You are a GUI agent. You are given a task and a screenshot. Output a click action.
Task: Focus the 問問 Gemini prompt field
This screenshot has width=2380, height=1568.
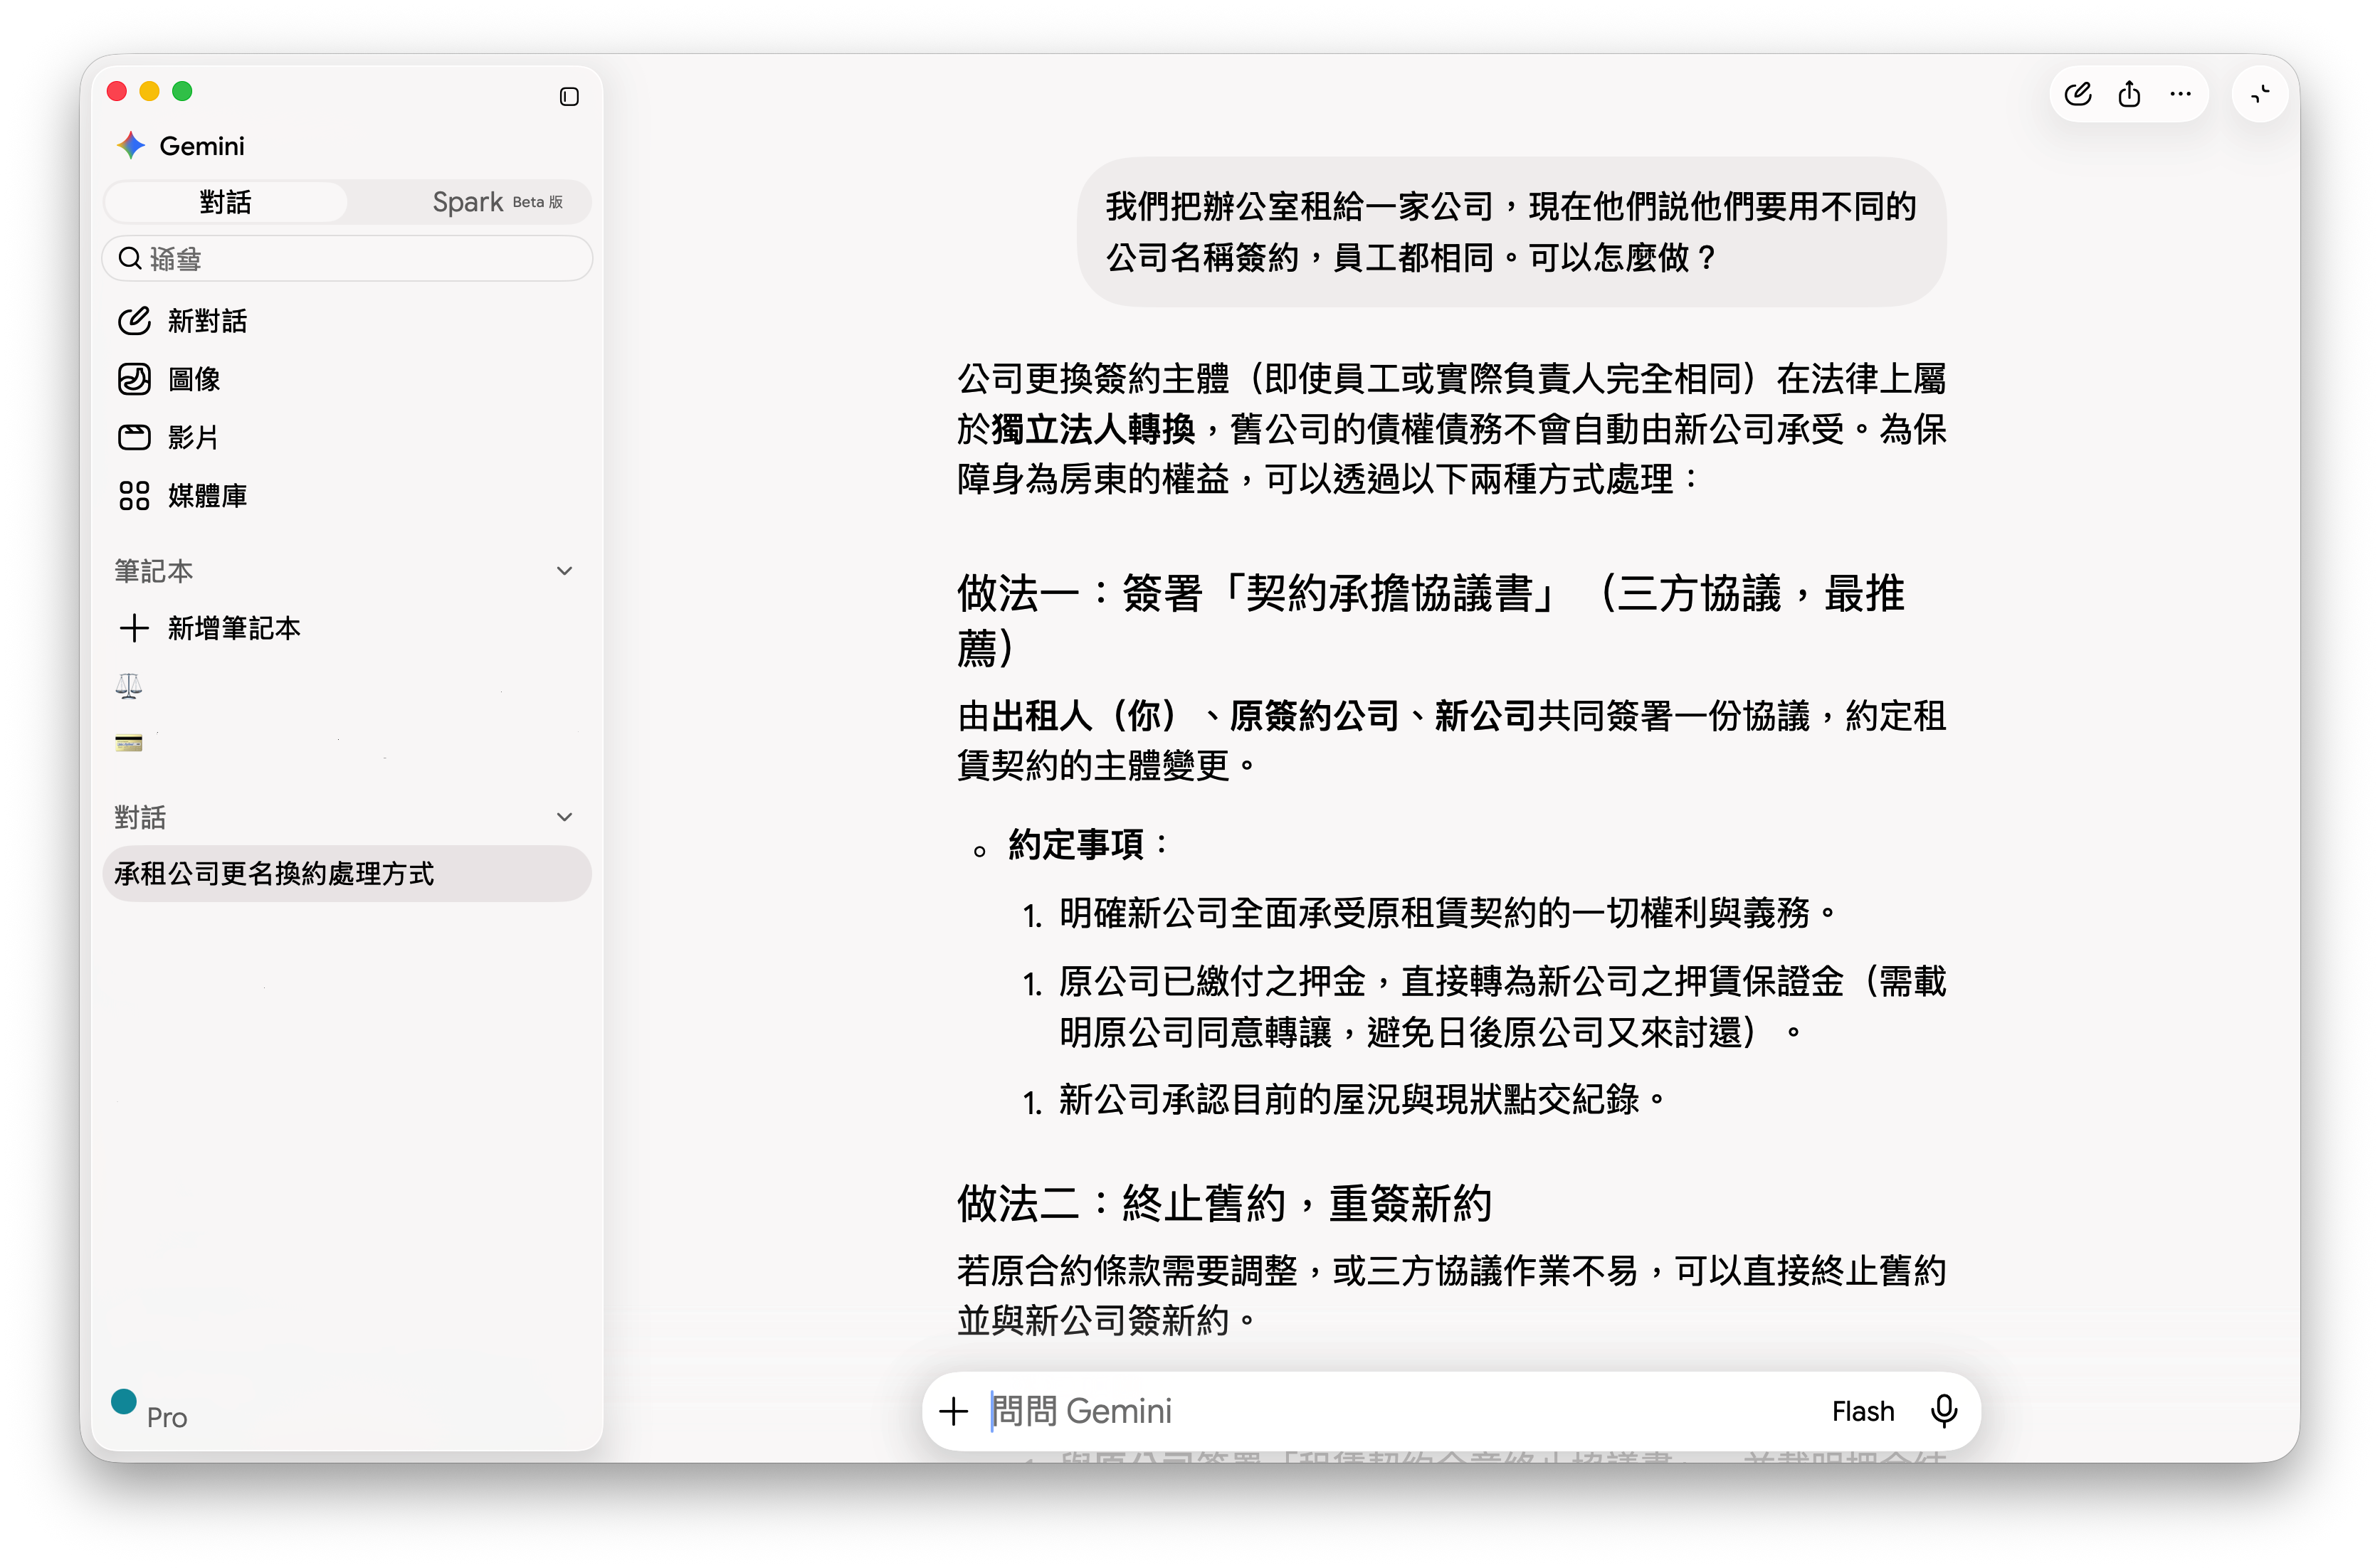1401,1411
